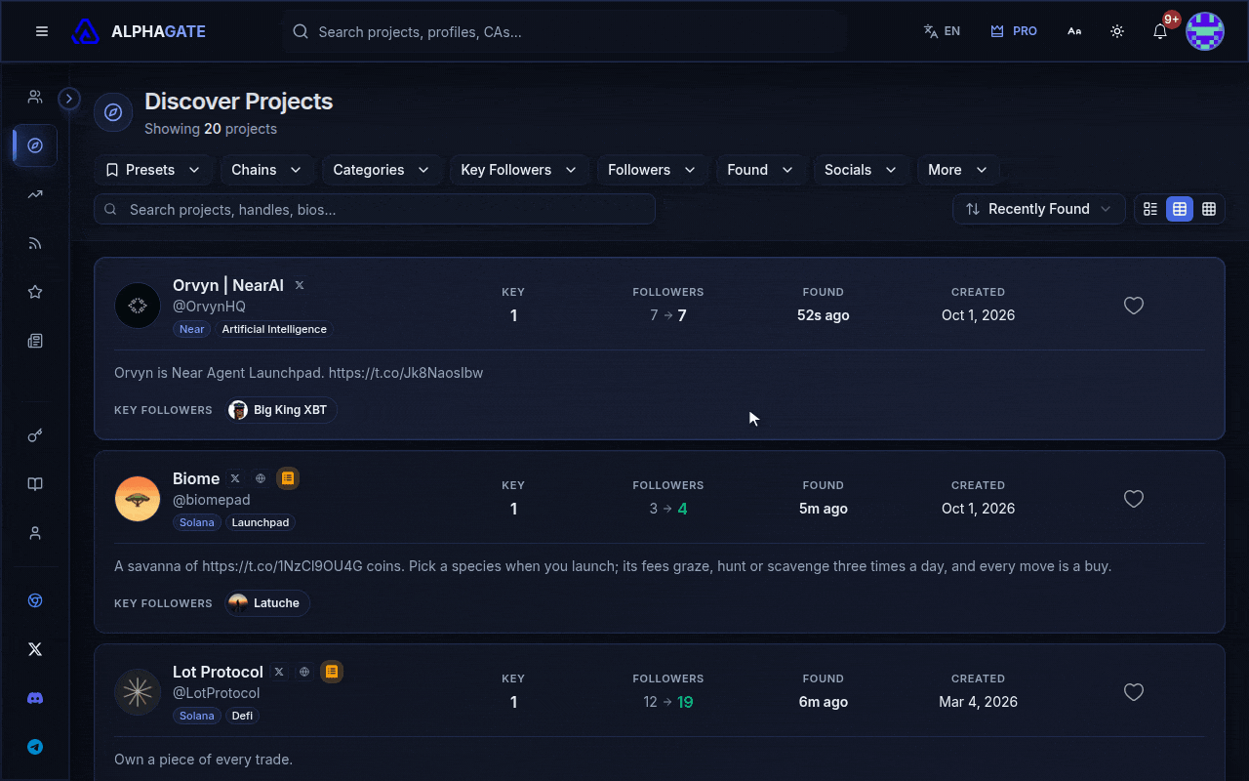Focus the top Search projects, profiles, CAs box
The height and width of the screenshot is (781, 1249).
564,31
